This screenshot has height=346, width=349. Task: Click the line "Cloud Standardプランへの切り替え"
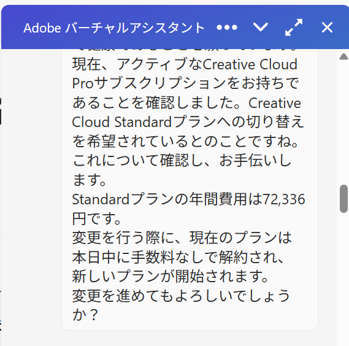tap(188, 122)
